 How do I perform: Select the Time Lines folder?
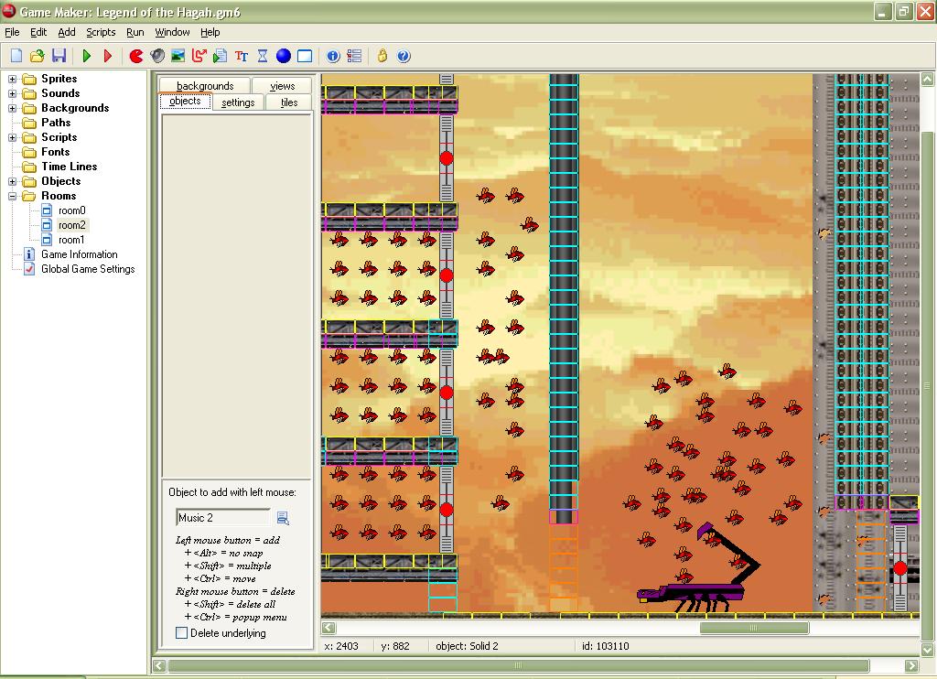pos(69,167)
